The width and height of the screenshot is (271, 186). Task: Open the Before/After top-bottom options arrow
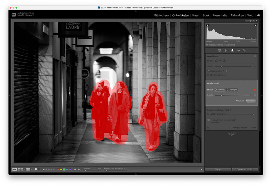tap(31, 169)
